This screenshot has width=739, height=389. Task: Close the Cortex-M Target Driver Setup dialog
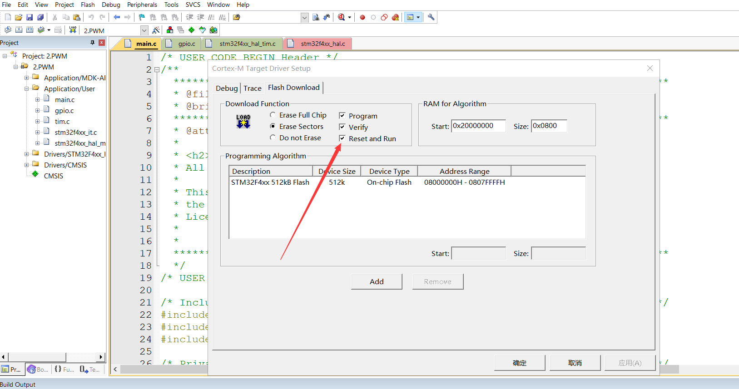(x=650, y=68)
